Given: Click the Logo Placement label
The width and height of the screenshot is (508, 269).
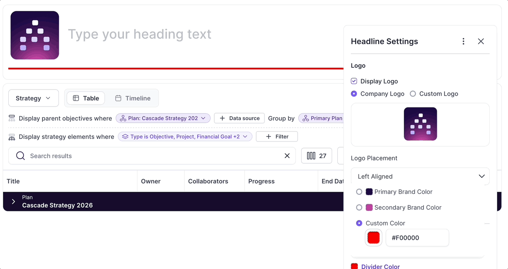Looking at the screenshot, I should (x=374, y=158).
